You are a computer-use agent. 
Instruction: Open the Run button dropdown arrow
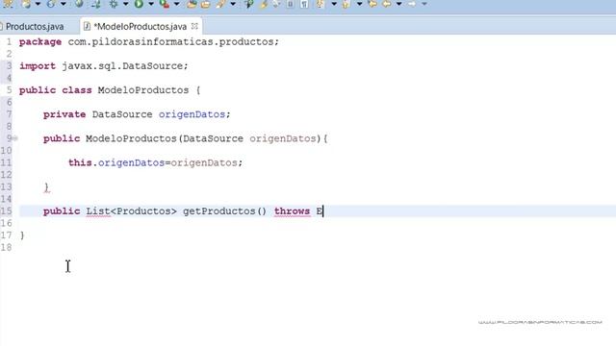(x=151, y=4)
